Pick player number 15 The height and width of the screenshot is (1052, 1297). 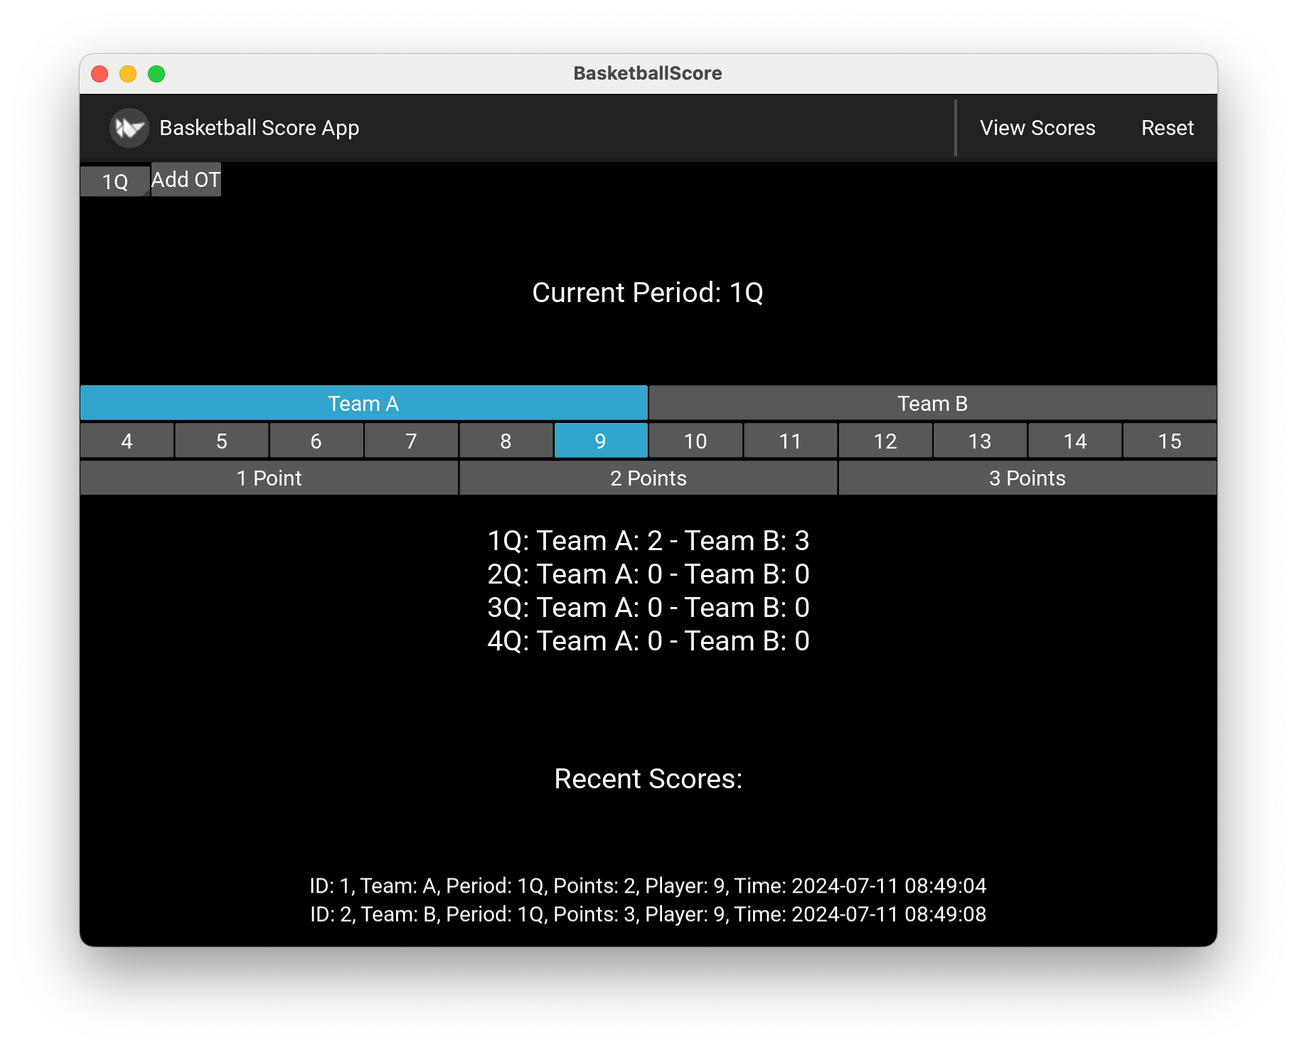pyautogui.click(x=1169, y=441)
